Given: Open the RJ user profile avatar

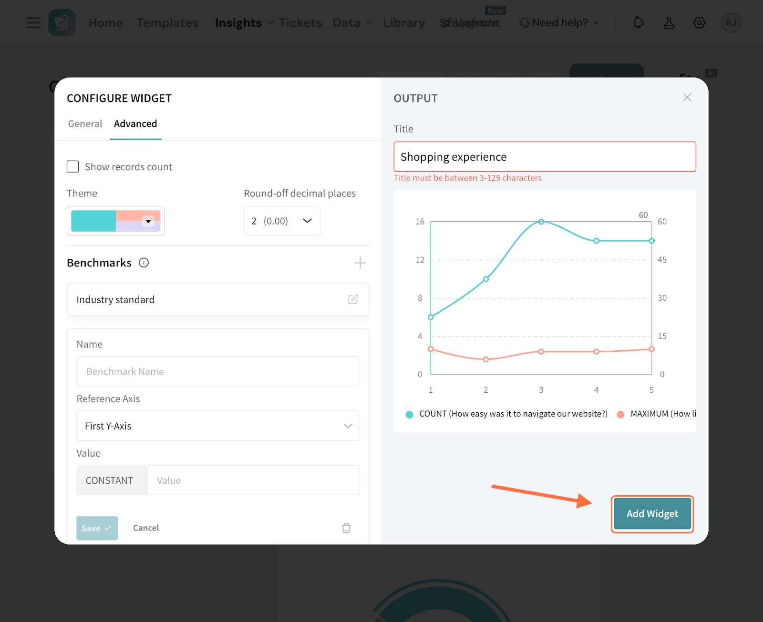Looking at the screenshot, I should 731,22.
